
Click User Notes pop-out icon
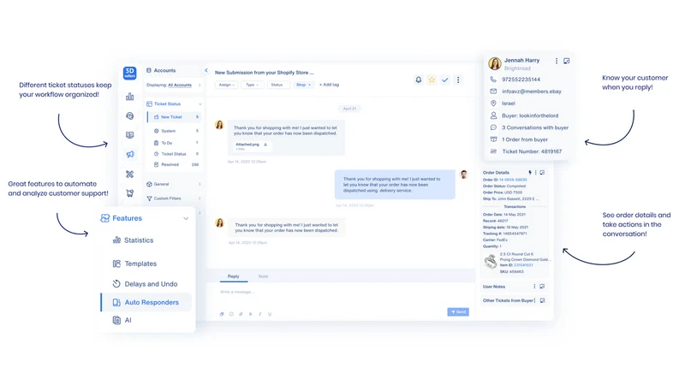pyautogui.click(x=542, y=287)
